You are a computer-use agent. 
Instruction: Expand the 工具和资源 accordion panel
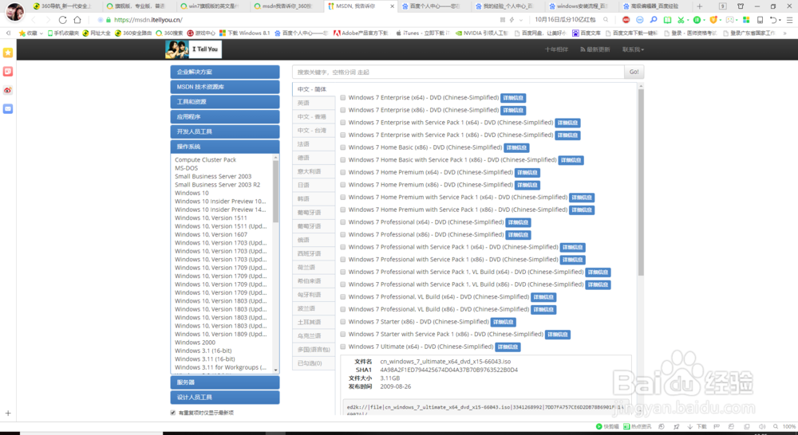pos(225,102)
